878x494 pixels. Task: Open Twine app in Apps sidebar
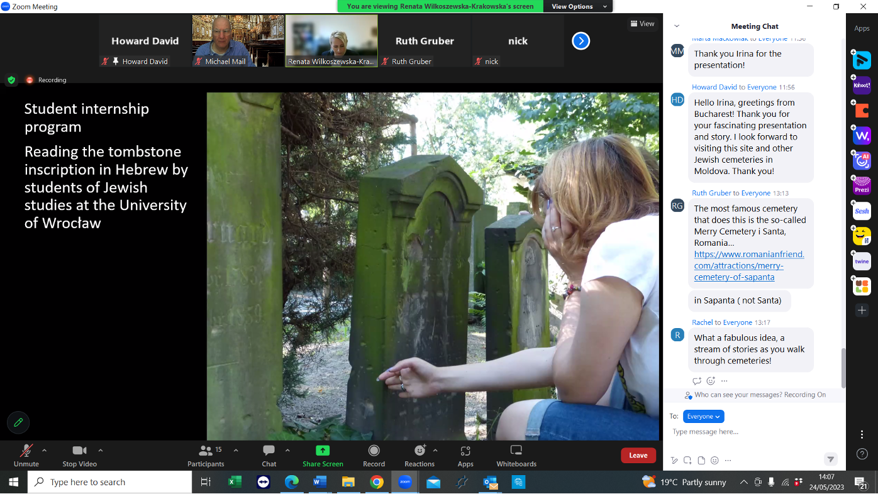862,261
